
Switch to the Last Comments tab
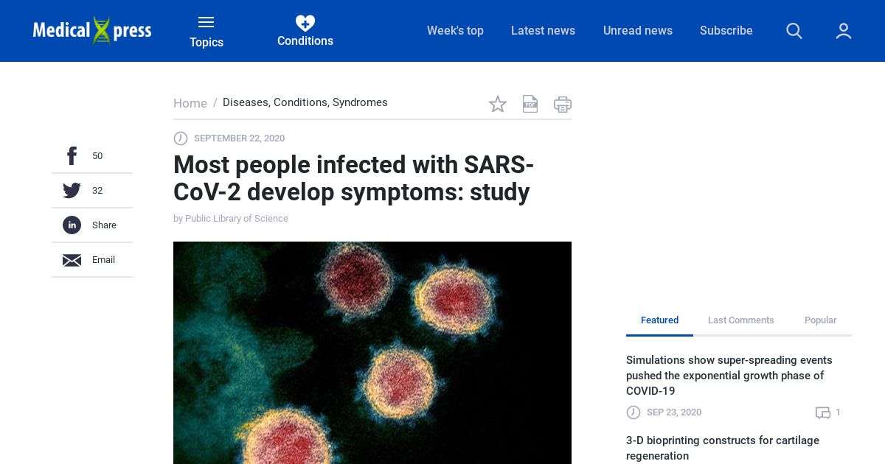point(741,320)
